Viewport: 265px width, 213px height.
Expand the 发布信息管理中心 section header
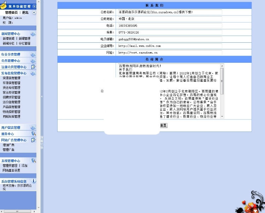[x=13, y=73]
